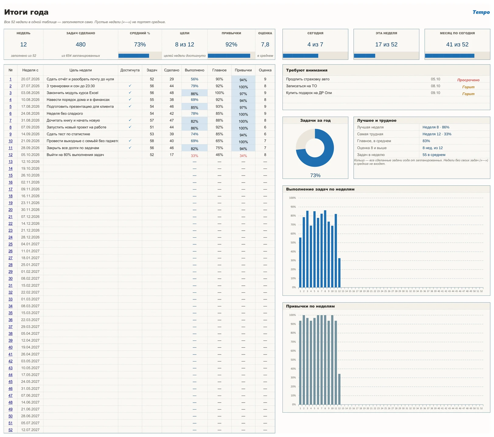The image size is (494, 437).
Task: Click the 'Итоги года' page title
Action: (x=26, y=12)
